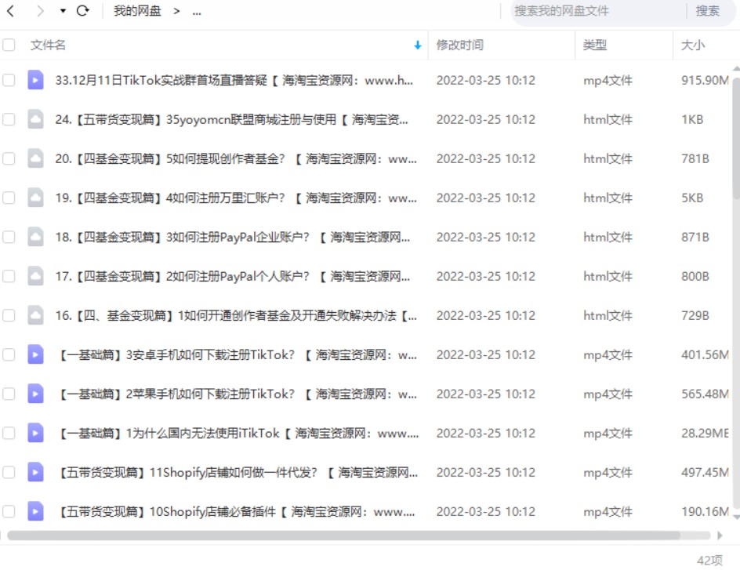Image resolution: width=740 pixels, height=570 pixels.
Task: Check the box for file 19 万里汇账户
Action: [x=9, y=198]
